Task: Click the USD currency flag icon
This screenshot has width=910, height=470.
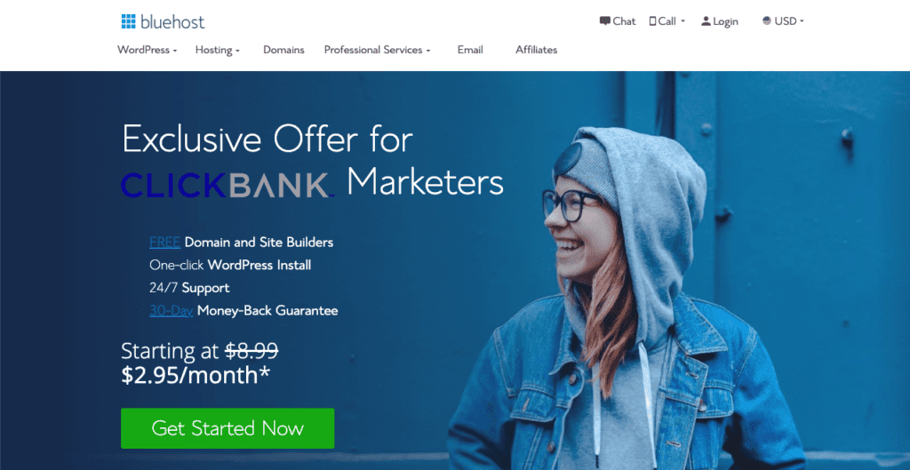Action: (767, 21)
